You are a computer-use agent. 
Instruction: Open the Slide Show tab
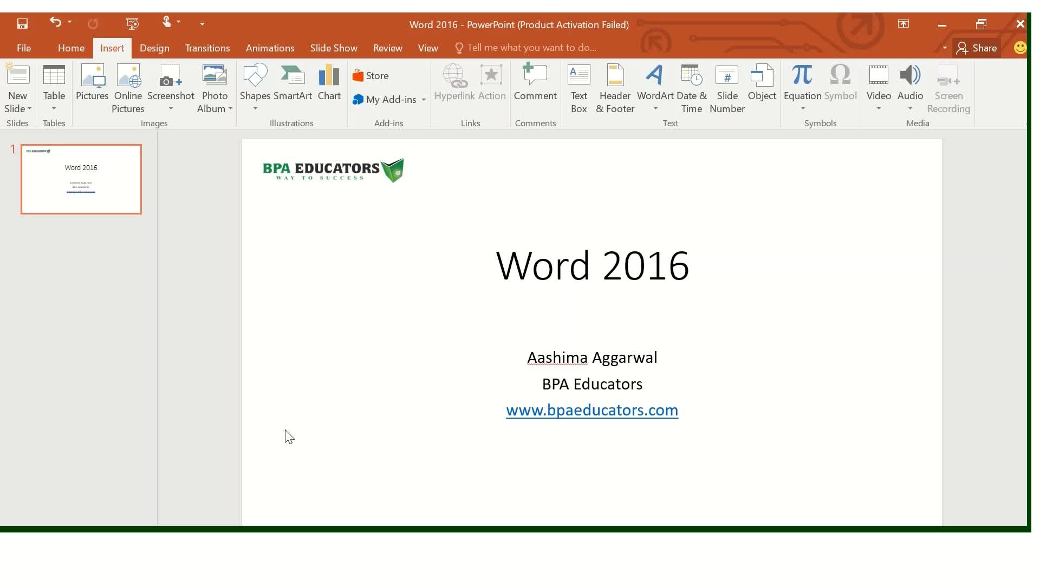tap(334, 48)
